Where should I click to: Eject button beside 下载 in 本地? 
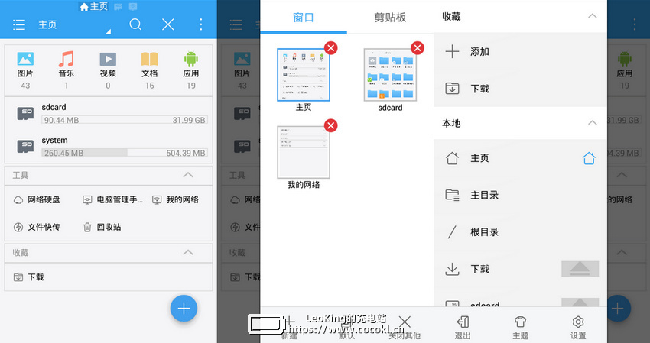580,269
